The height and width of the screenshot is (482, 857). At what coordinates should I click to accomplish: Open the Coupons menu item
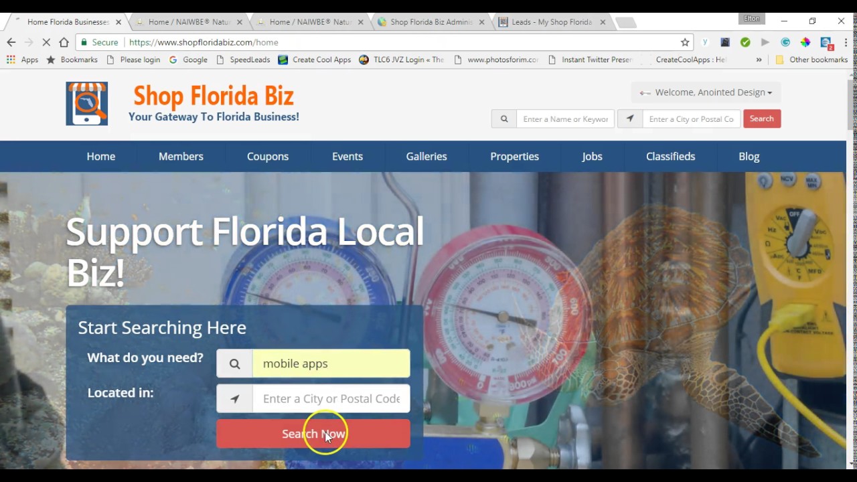tap(268, 156)
